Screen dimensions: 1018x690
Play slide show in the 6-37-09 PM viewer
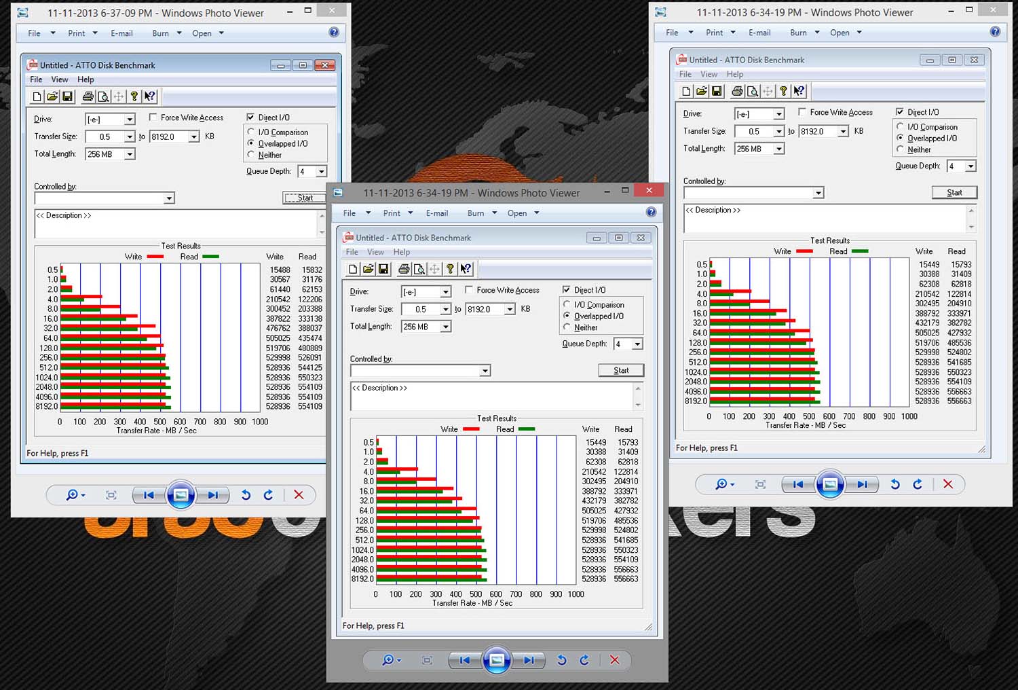(181, 495)
